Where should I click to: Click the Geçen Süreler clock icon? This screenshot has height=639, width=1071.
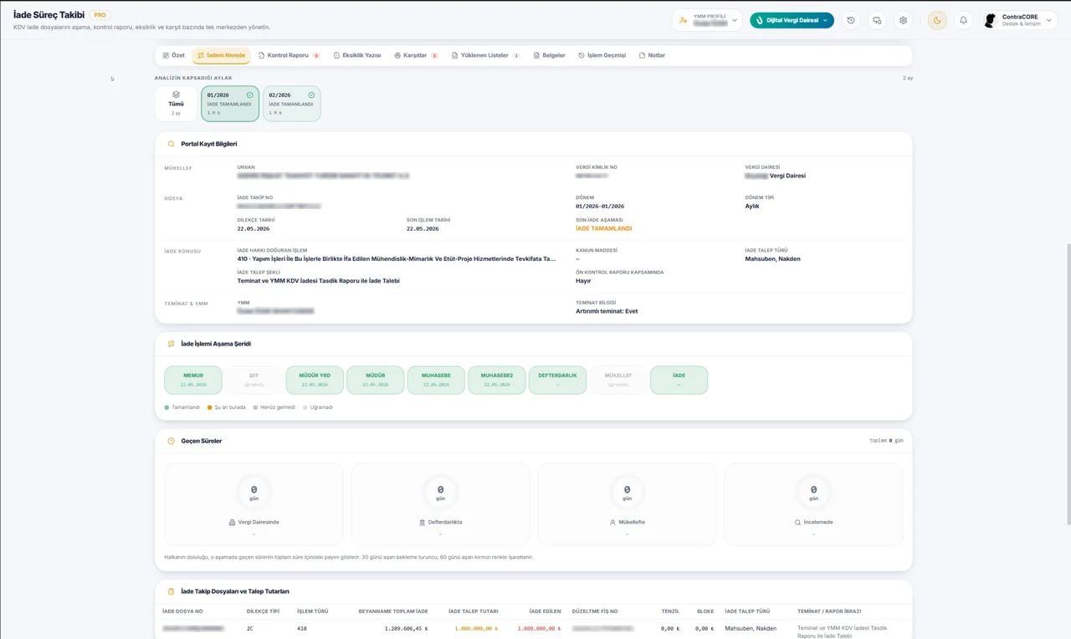[x=172, y=441]
